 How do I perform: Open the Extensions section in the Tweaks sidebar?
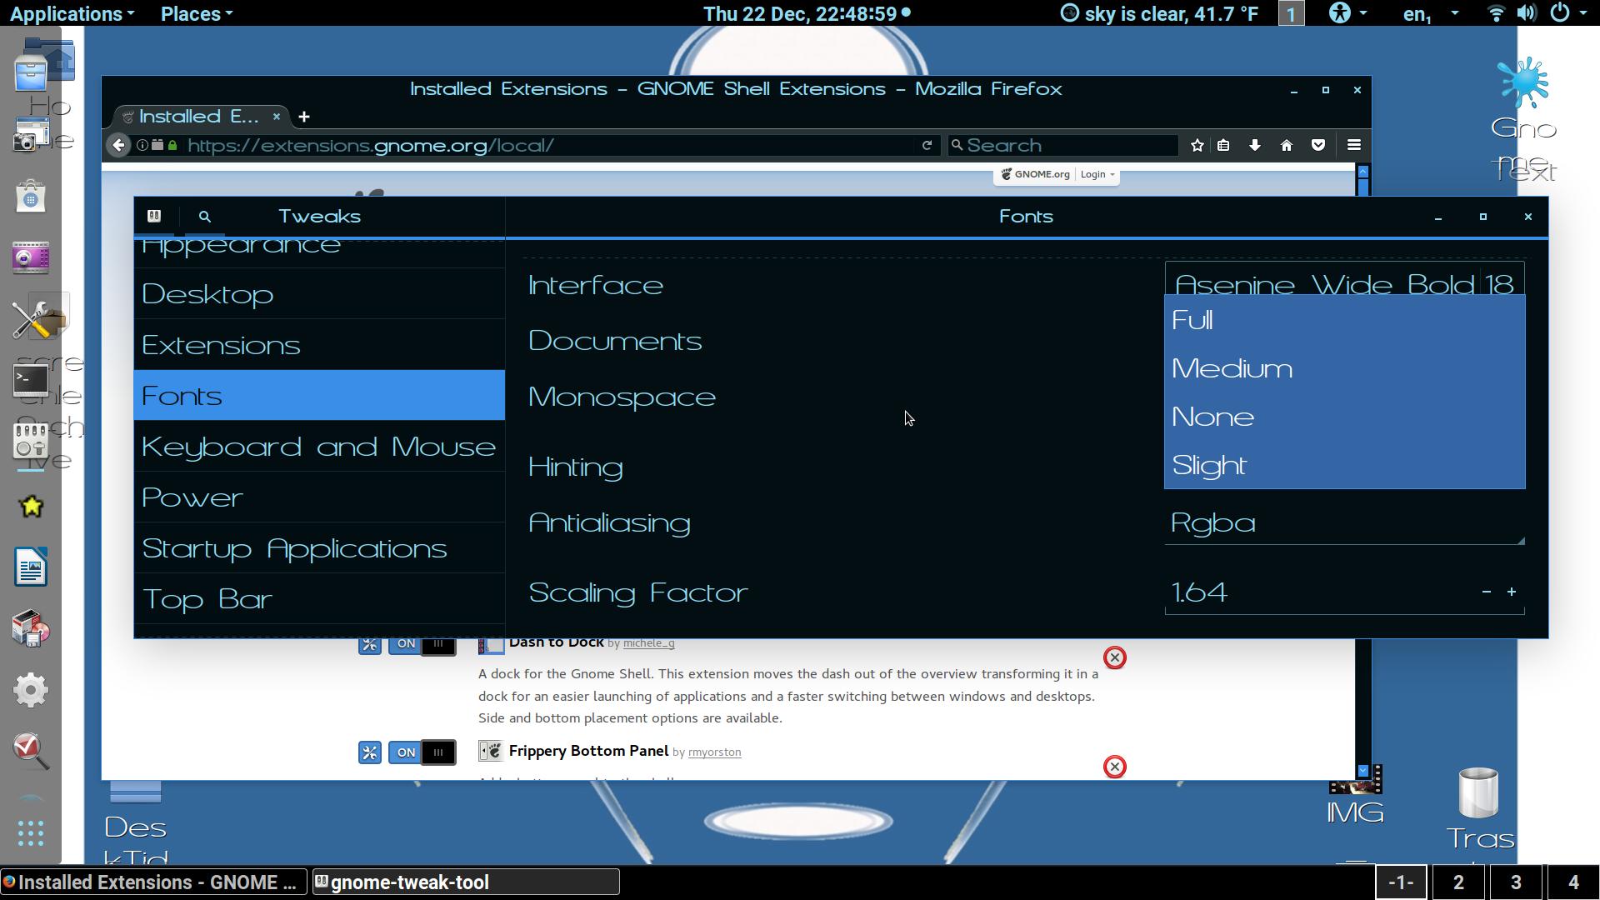pos(221,345)
